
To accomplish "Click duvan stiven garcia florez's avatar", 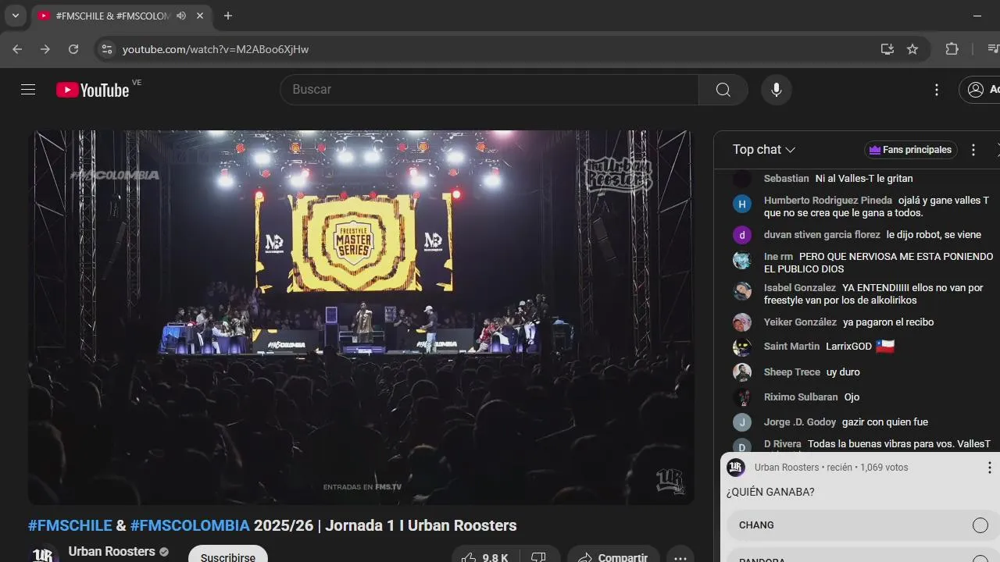I will [741, 236].
